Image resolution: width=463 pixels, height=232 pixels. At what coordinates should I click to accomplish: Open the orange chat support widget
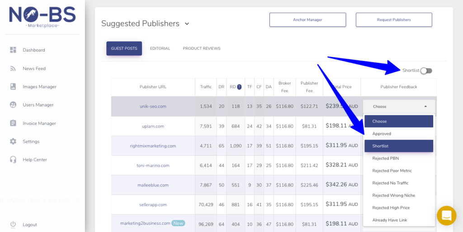(x=446, y=215)
